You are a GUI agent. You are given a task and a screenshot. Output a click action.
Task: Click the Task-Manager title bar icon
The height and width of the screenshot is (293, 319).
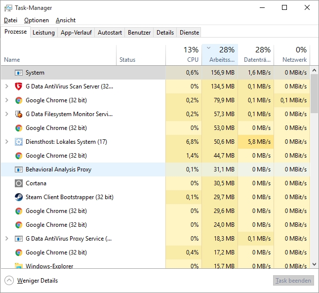coord(8,8)
